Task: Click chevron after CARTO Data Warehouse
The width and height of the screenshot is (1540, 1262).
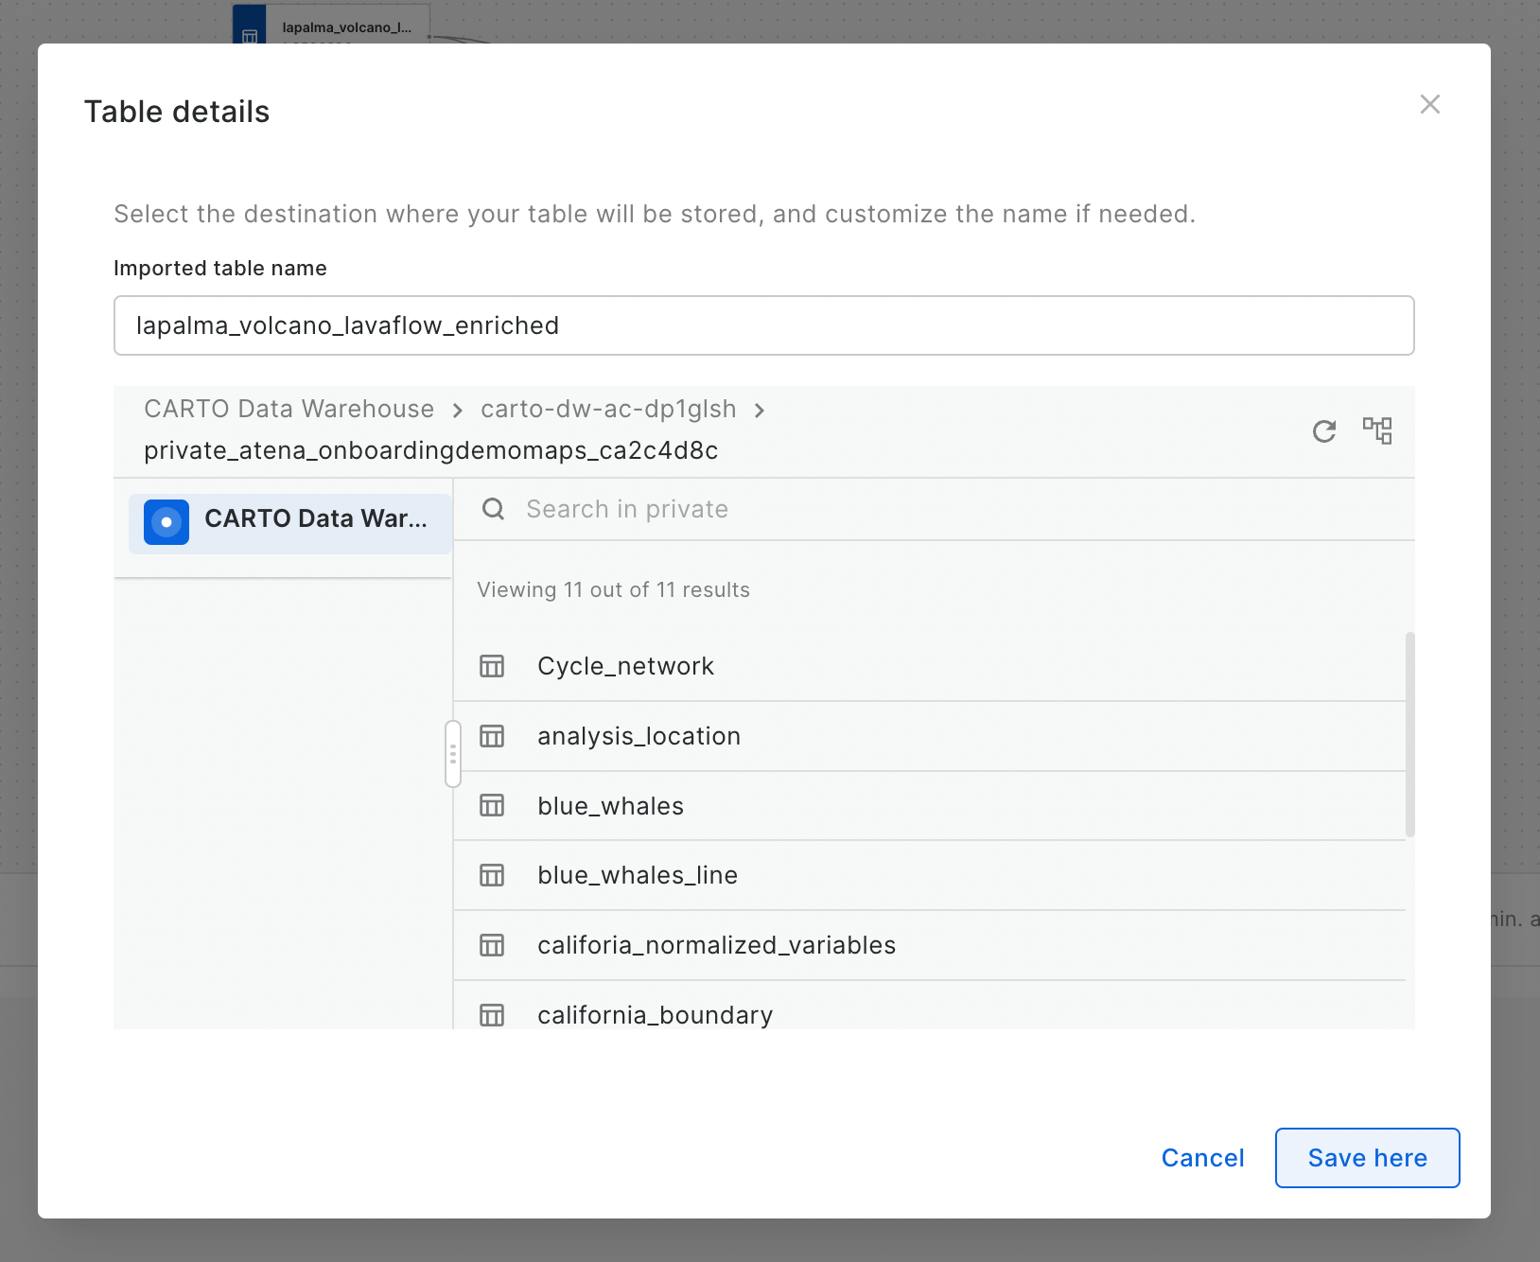Action: pyautogui.click(x=458, y=410)
